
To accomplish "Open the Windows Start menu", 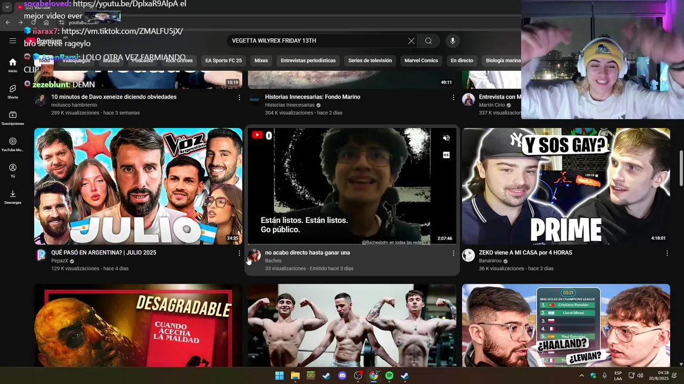I will (x=279, y=375).
